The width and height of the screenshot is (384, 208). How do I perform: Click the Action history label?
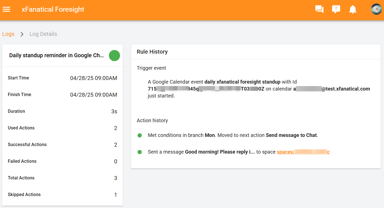[152, 121]
